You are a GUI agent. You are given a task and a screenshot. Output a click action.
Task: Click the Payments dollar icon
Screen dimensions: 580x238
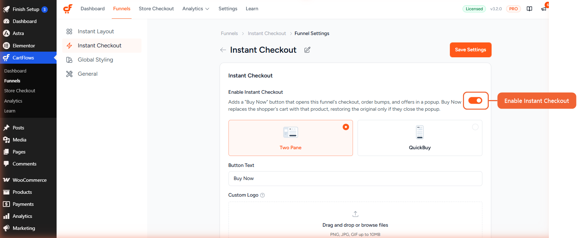pos(6,204)
